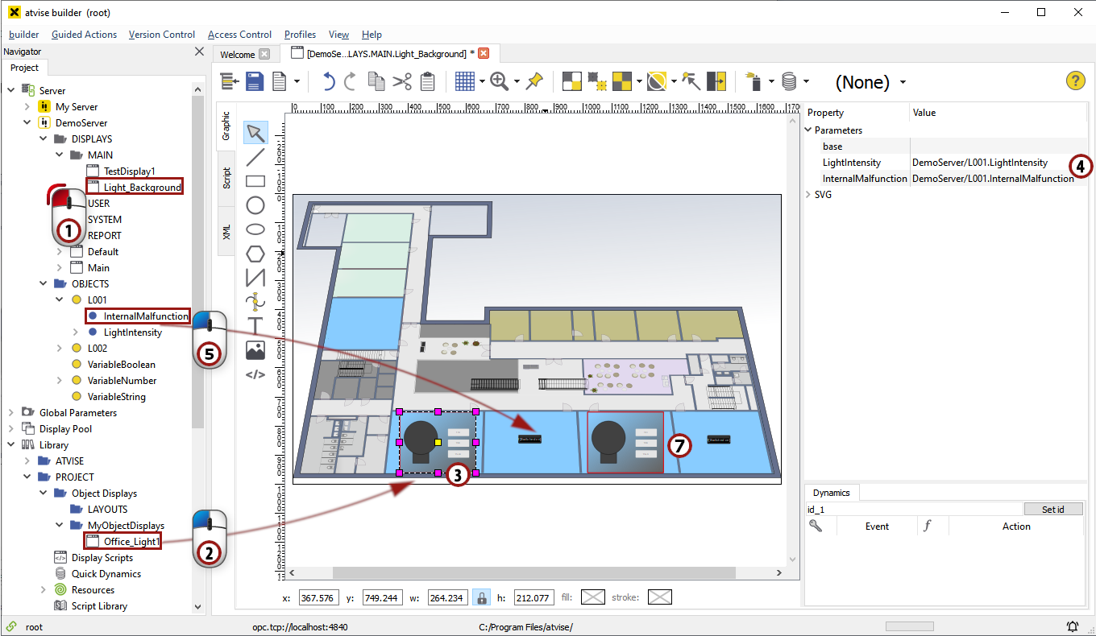Open the Version Control menu

pyautogui.click(x=161, y=35)
